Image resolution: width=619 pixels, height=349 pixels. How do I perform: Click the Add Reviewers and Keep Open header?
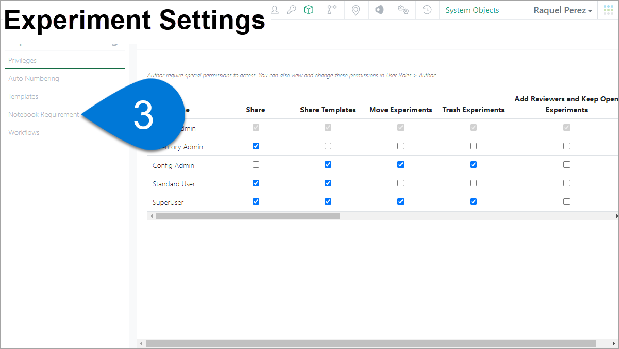click(566, 104)
